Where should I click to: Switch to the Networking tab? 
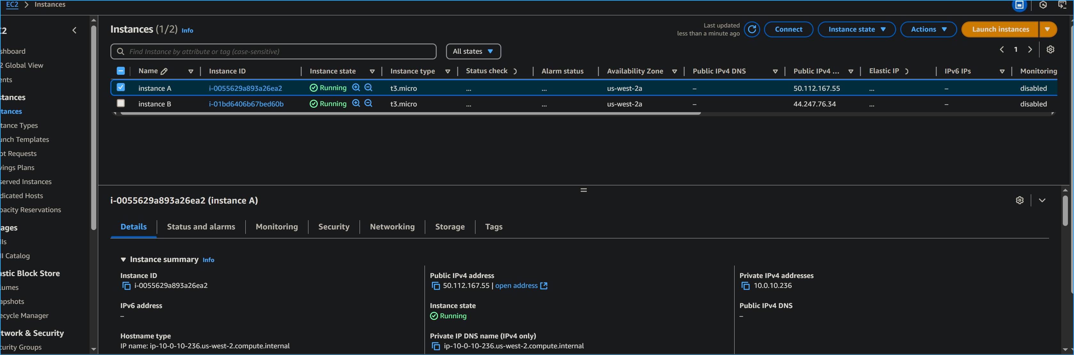(x=392, y=227)
